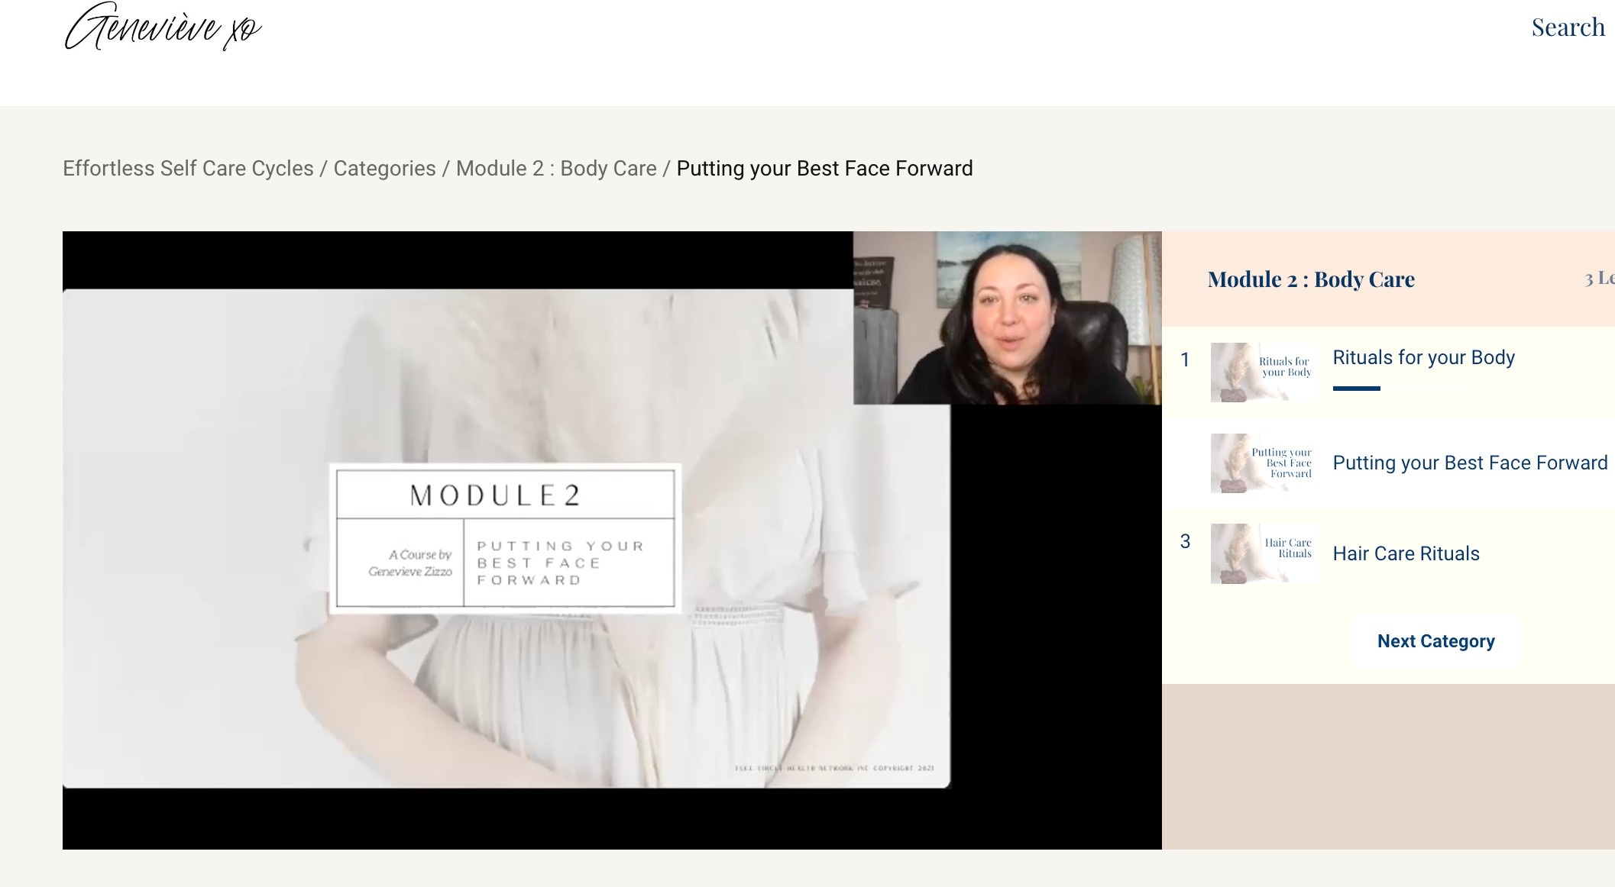Click the Categories breadcrumb link
1615x887 pixels.
[384, 168]
